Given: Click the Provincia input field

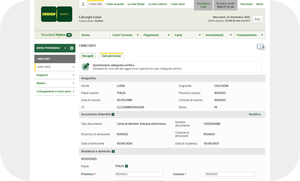Looking at the screenshot, I should tap(139, 174).
